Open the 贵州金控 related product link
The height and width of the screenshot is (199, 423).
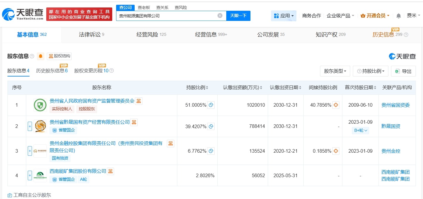(x=391, y=151)
